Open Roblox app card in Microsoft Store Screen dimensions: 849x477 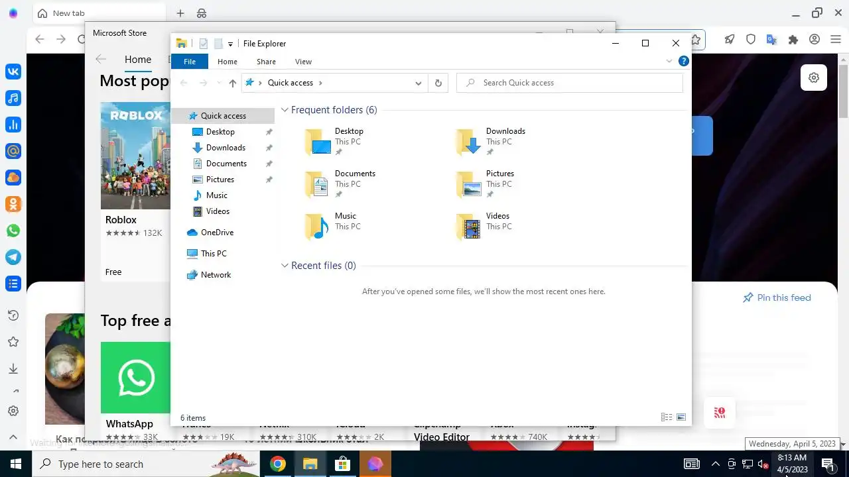pos(135,191)
